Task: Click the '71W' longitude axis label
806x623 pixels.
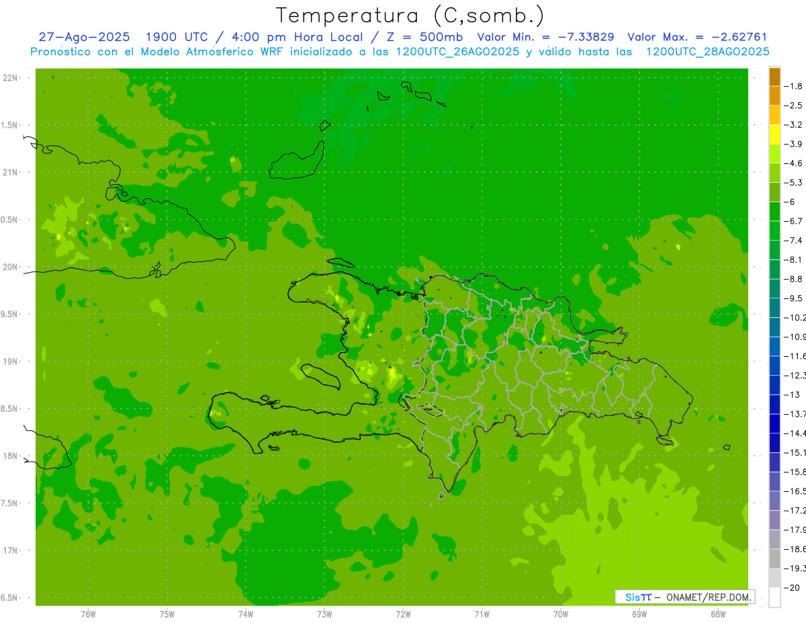Action: (482, 614)
